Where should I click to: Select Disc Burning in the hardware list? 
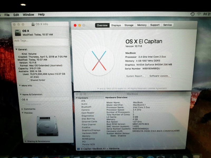click(88, 119)
